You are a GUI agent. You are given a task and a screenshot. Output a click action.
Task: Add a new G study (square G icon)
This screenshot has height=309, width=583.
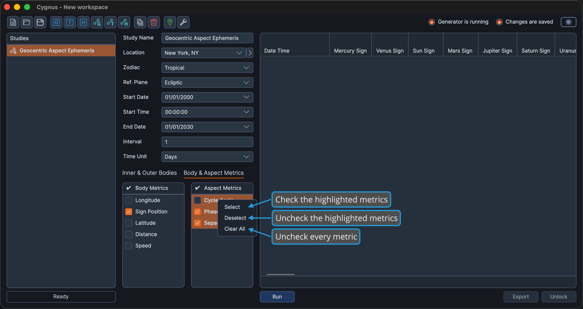pyautogui.click(x=56, y=22)
